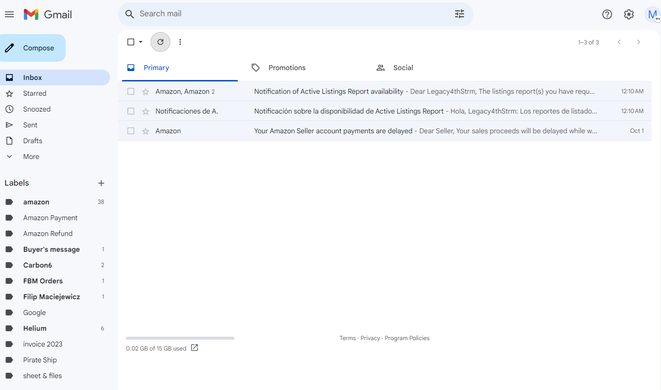661x390 pixels.
Task: Create a new label with plus icon
Action: (101, 183)
